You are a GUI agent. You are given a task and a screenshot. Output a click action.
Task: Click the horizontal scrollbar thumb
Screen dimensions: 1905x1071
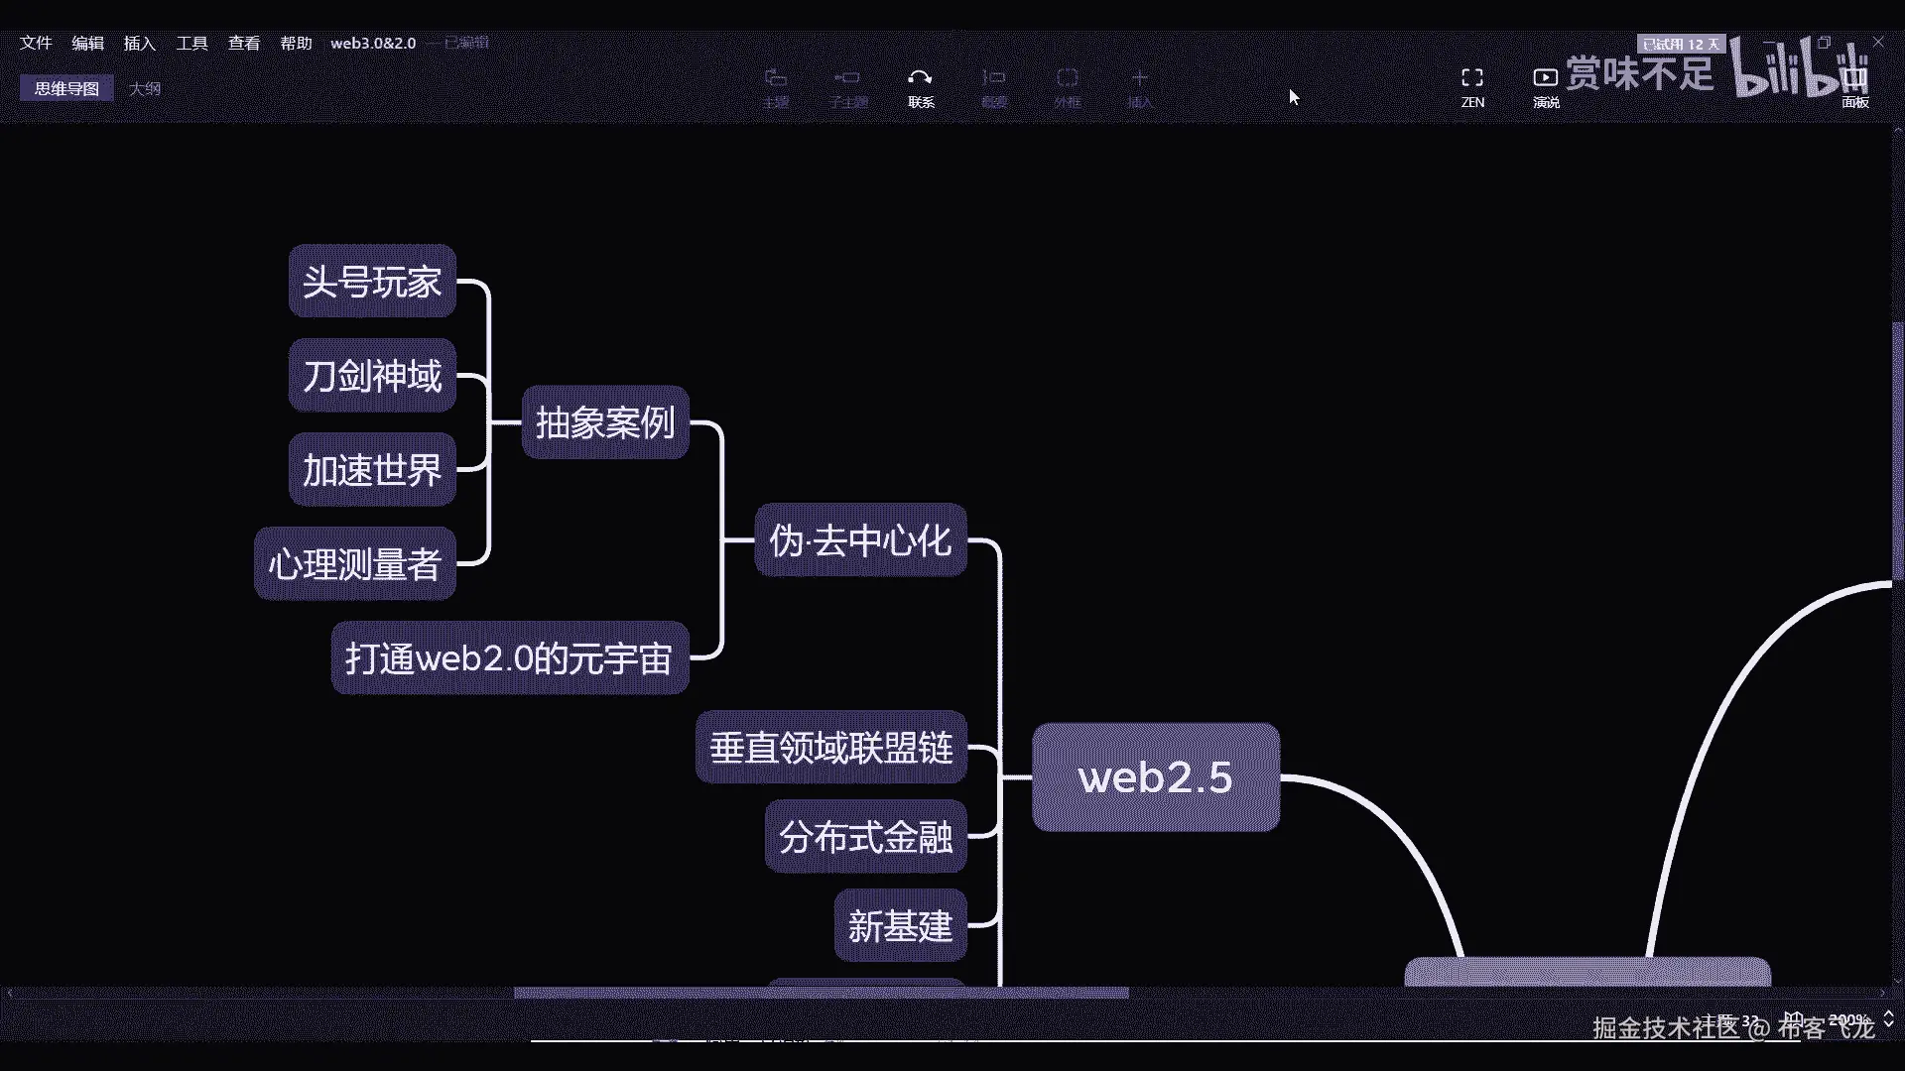coord(821,993)
